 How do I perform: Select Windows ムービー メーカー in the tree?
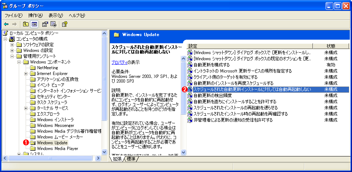(x=60, y=137)
